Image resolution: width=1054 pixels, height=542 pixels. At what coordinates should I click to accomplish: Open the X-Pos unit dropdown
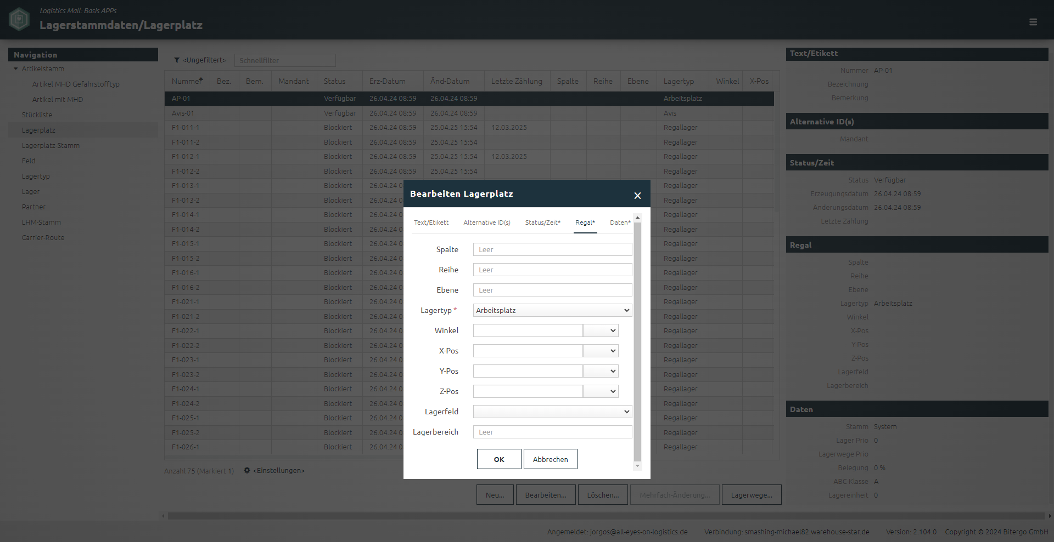[x=601, y=351]
